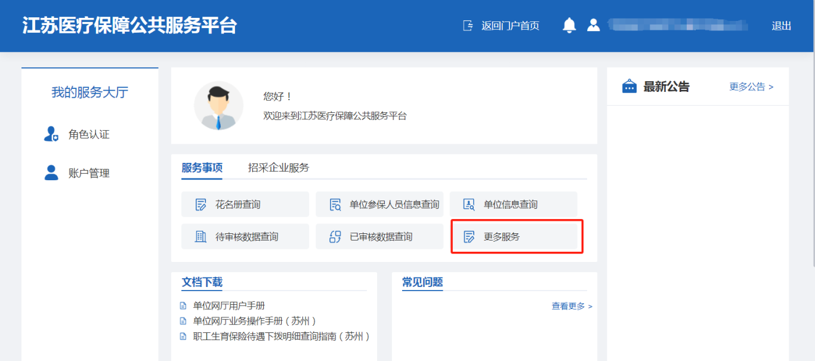Viewport: 815px width, 361px height.
Task: Open the 单位信息查询 service button
Action: 513,205
